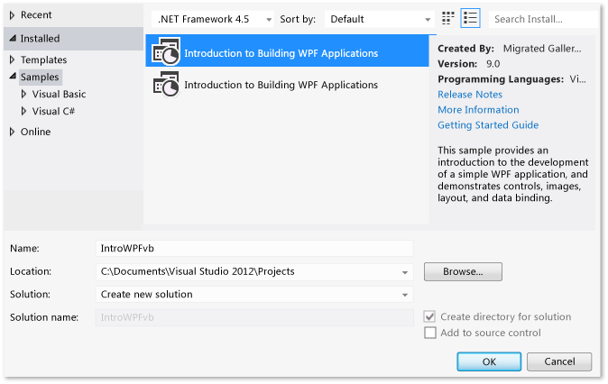Open the .NET Framework 4.5 dropdown
Image resolution: width=608 pixels, height=384 pixels.
click(213, 19)
